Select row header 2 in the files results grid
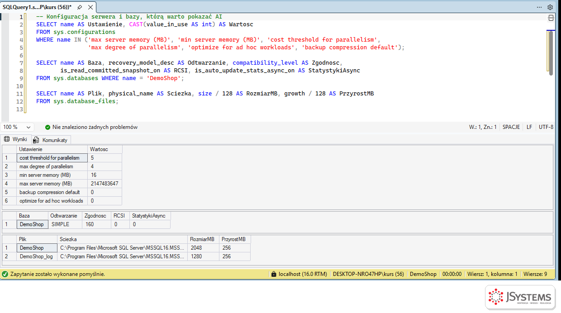This screenshot has width=561, height=313. pyautogui.click(x=10, y=256)
